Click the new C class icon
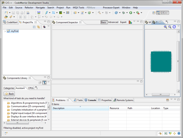Viewport: 183px width, 138px height. [82, 13]
